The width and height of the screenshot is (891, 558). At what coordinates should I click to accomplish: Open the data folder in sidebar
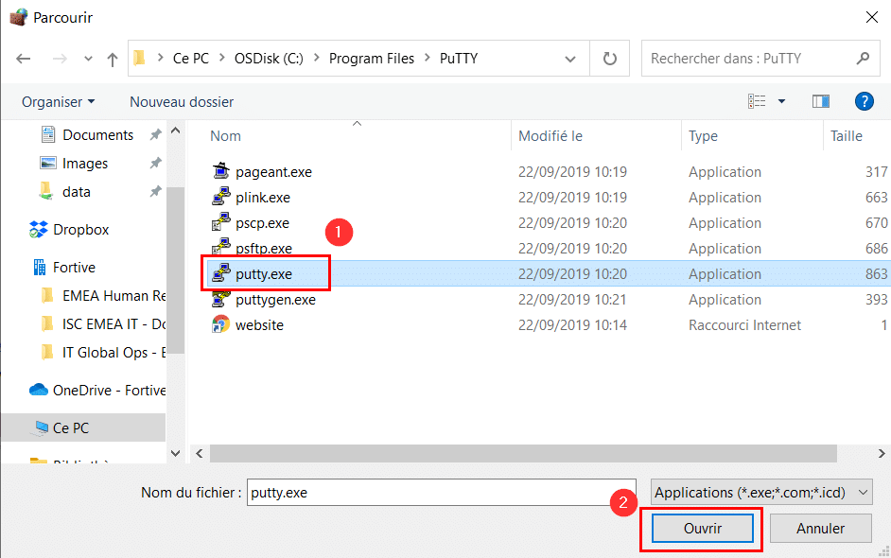pyautogui.click(x=77, y=191)
